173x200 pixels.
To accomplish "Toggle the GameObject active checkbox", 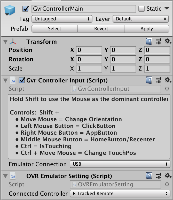I will coord(26,9).
